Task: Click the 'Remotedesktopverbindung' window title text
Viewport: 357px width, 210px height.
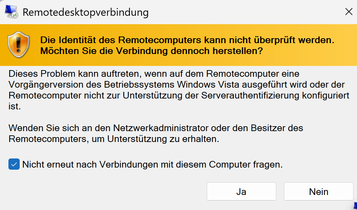Action: 85,13
